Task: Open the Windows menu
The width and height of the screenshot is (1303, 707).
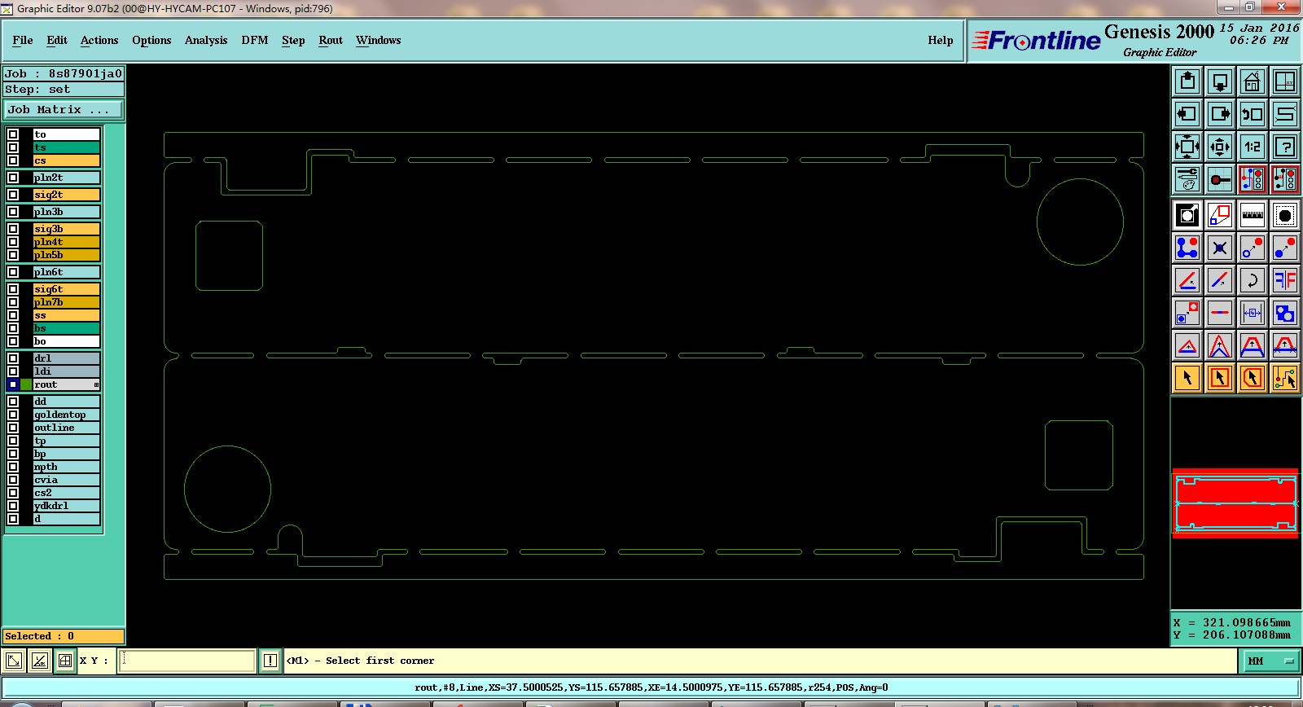Action: pos(378,40)
